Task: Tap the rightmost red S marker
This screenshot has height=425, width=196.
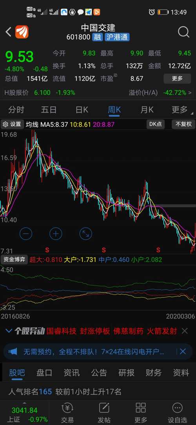Action: click(x=158, y=249)
